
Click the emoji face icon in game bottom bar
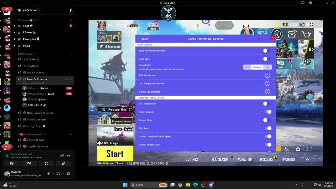point(298,149)
